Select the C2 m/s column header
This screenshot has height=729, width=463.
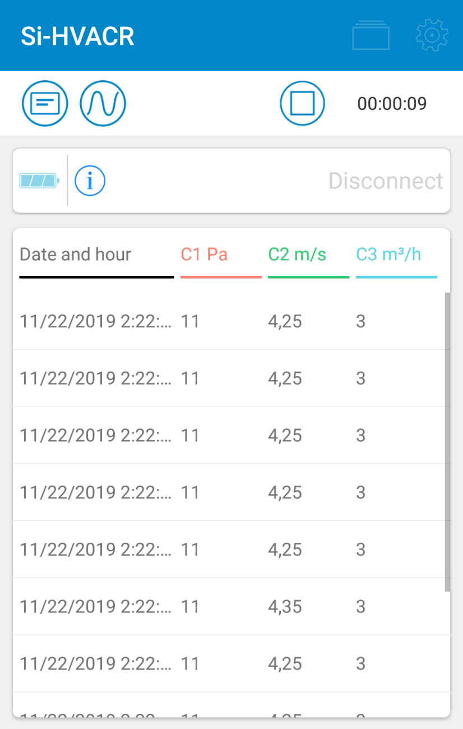[x=297, y=255]
